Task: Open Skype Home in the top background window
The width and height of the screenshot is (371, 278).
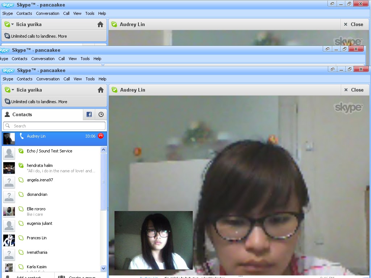Action: 100,25
